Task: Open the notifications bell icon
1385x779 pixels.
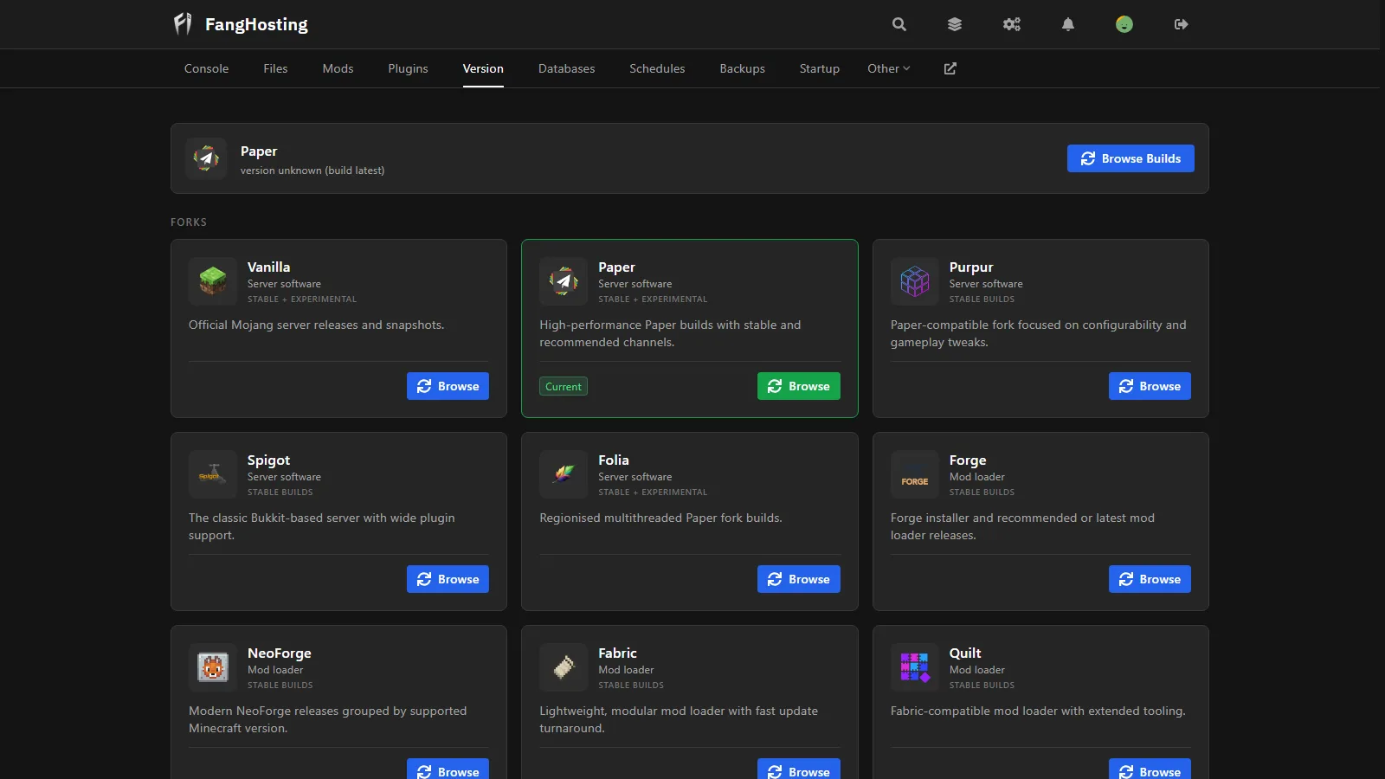Action: pyautogui.click(x=1068, y=24)
